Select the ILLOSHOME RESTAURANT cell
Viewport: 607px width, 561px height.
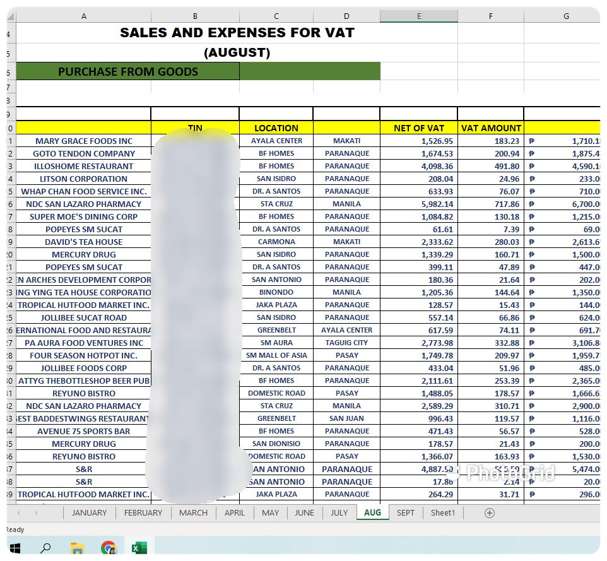point(84,166)
